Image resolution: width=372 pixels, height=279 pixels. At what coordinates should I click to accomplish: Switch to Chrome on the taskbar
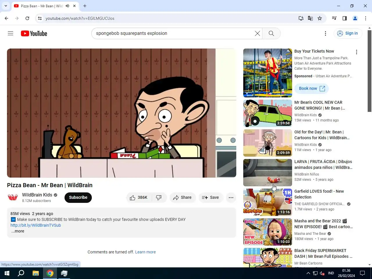[50, 273]
